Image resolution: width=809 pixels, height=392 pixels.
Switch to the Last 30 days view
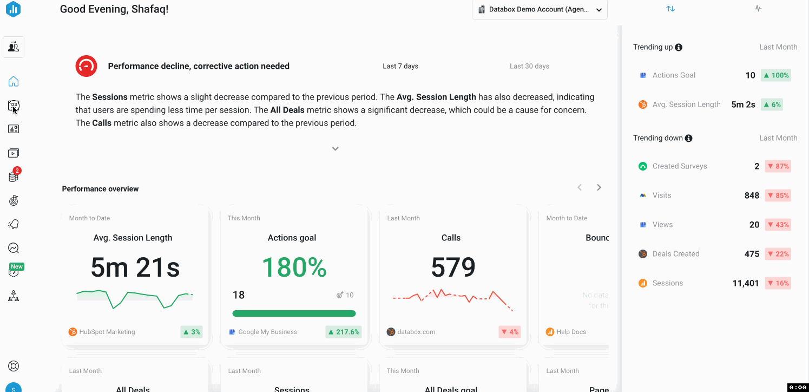529,66
